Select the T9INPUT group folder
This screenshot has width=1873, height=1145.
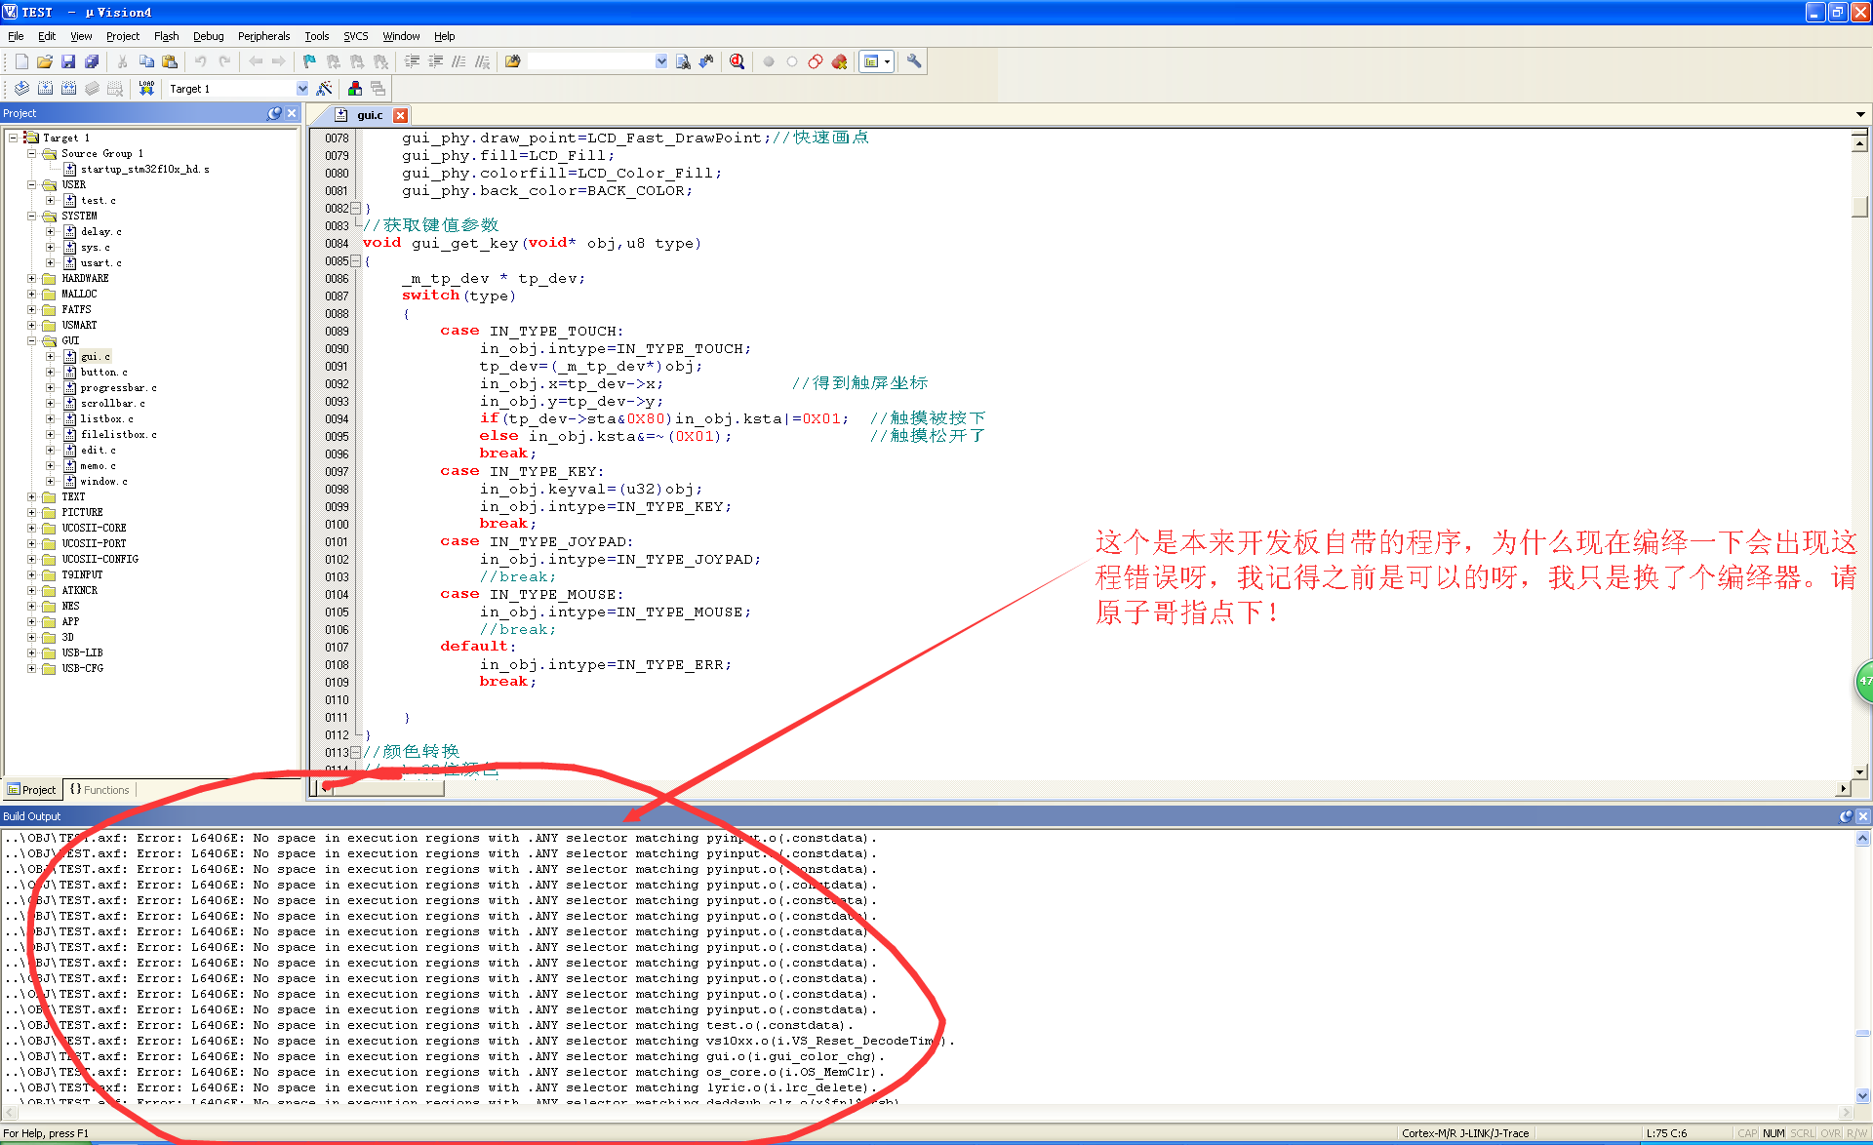82,575
